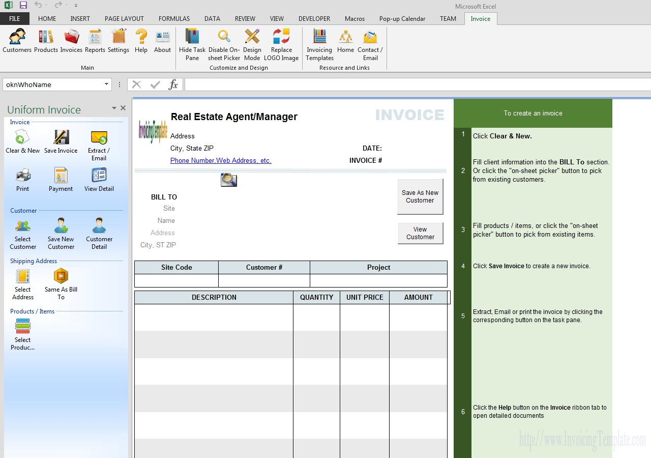The image size is (651, 458).
Task: Switch to the PAGE LAYOUT tab
Action: click(124, 18)
